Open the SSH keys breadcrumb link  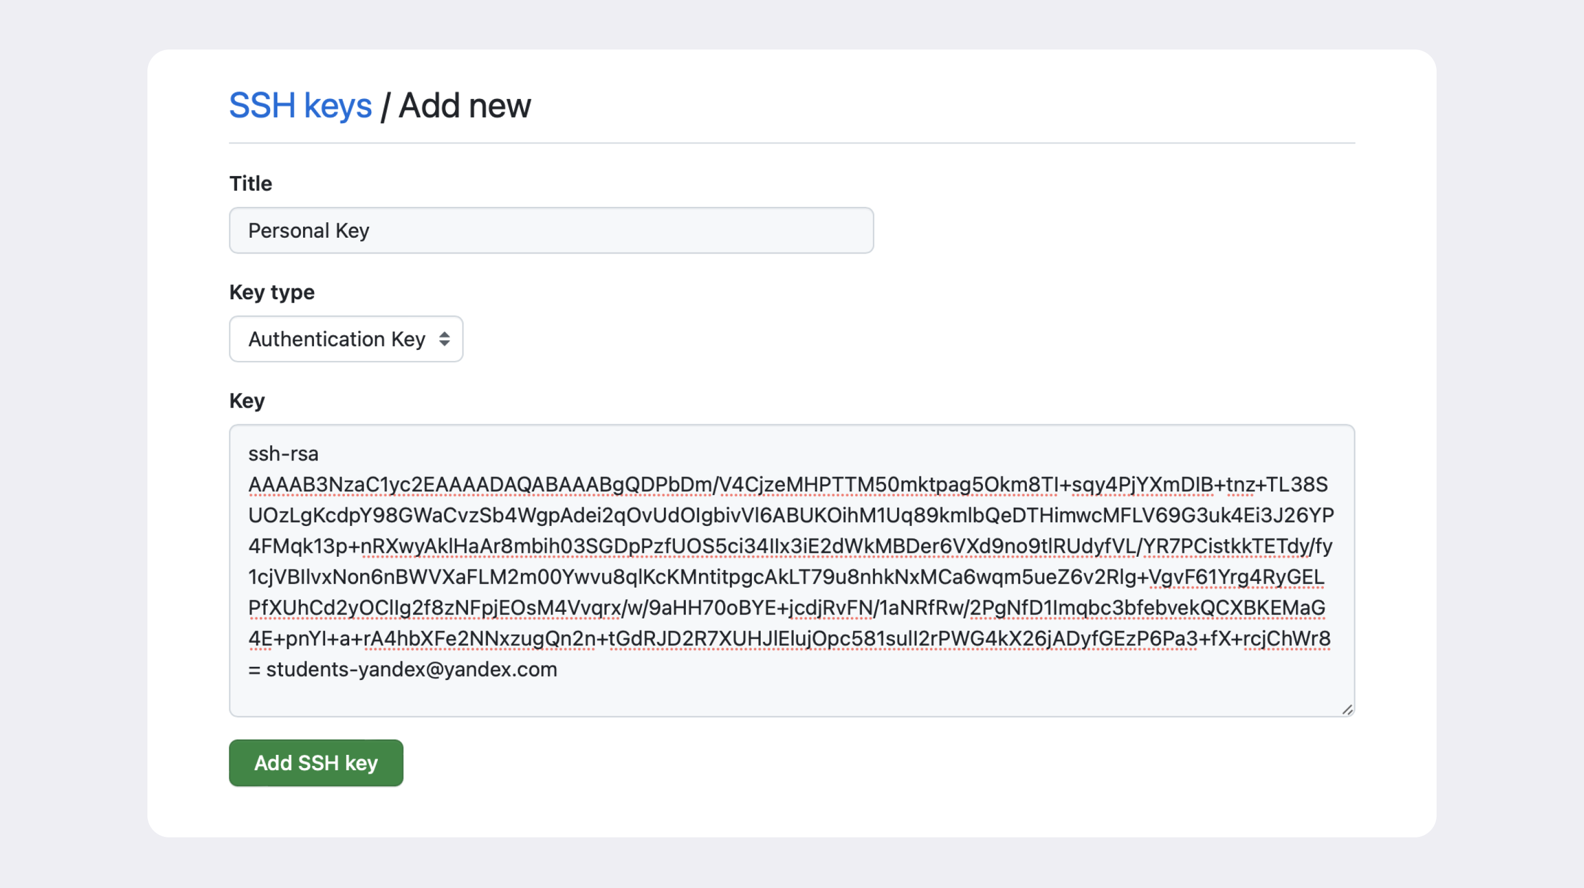(x=300, y=105)
